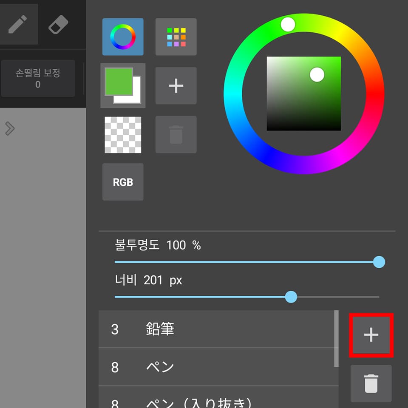This screenshot has width=408, height=408.
Task: Expand the side panel chevron arrow
Action: [x=10, y=128]
